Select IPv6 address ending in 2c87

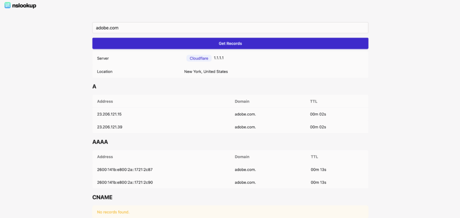[125, 169]
